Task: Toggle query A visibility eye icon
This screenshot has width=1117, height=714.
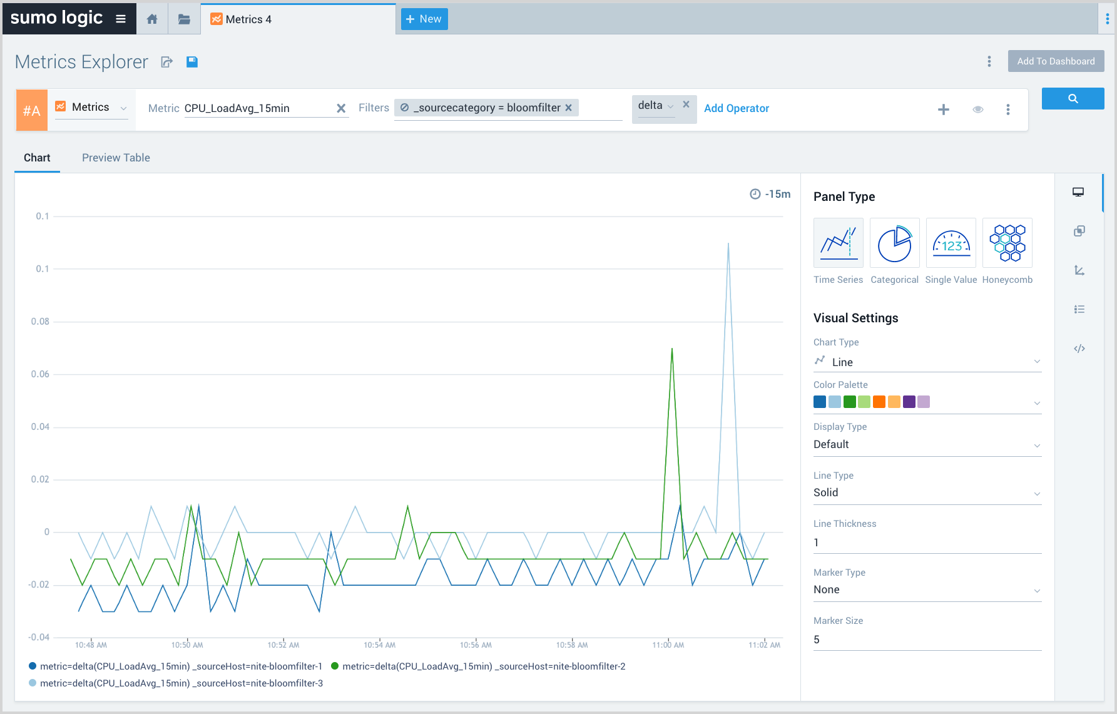Action: point(977,110)
